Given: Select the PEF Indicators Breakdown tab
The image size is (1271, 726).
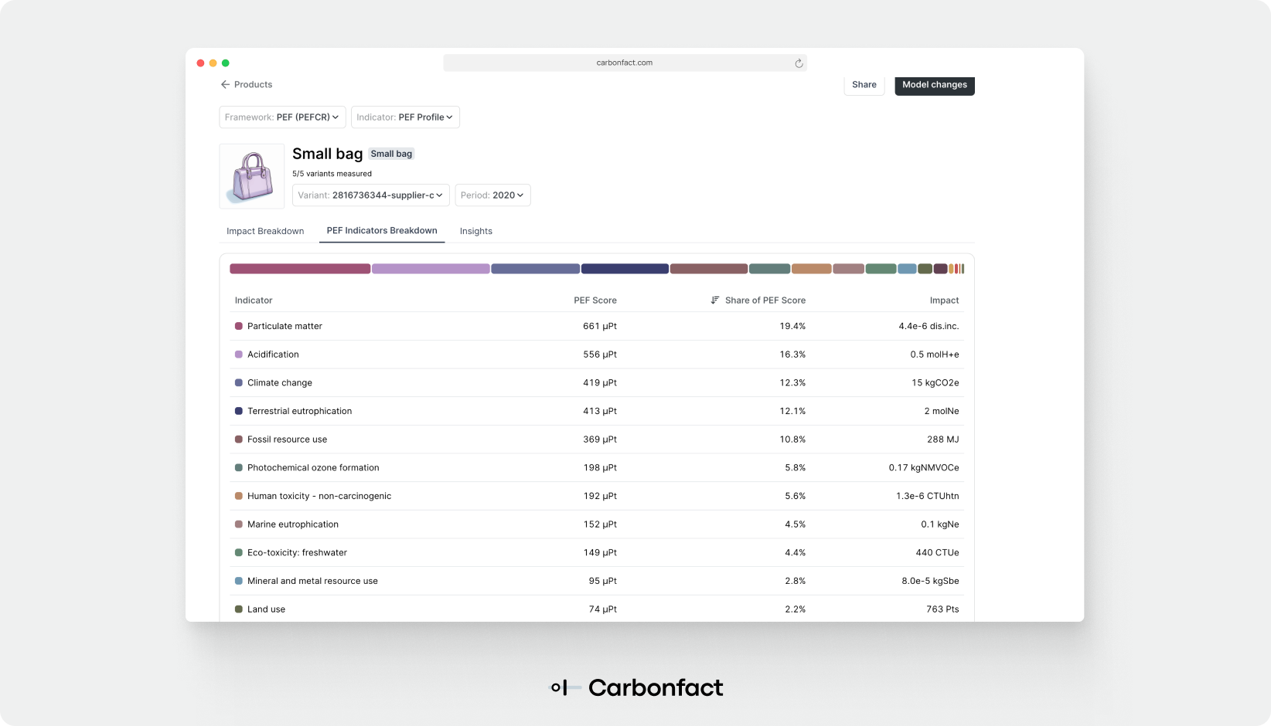Looking at the screenshot, I should click(x=381, y=230).
